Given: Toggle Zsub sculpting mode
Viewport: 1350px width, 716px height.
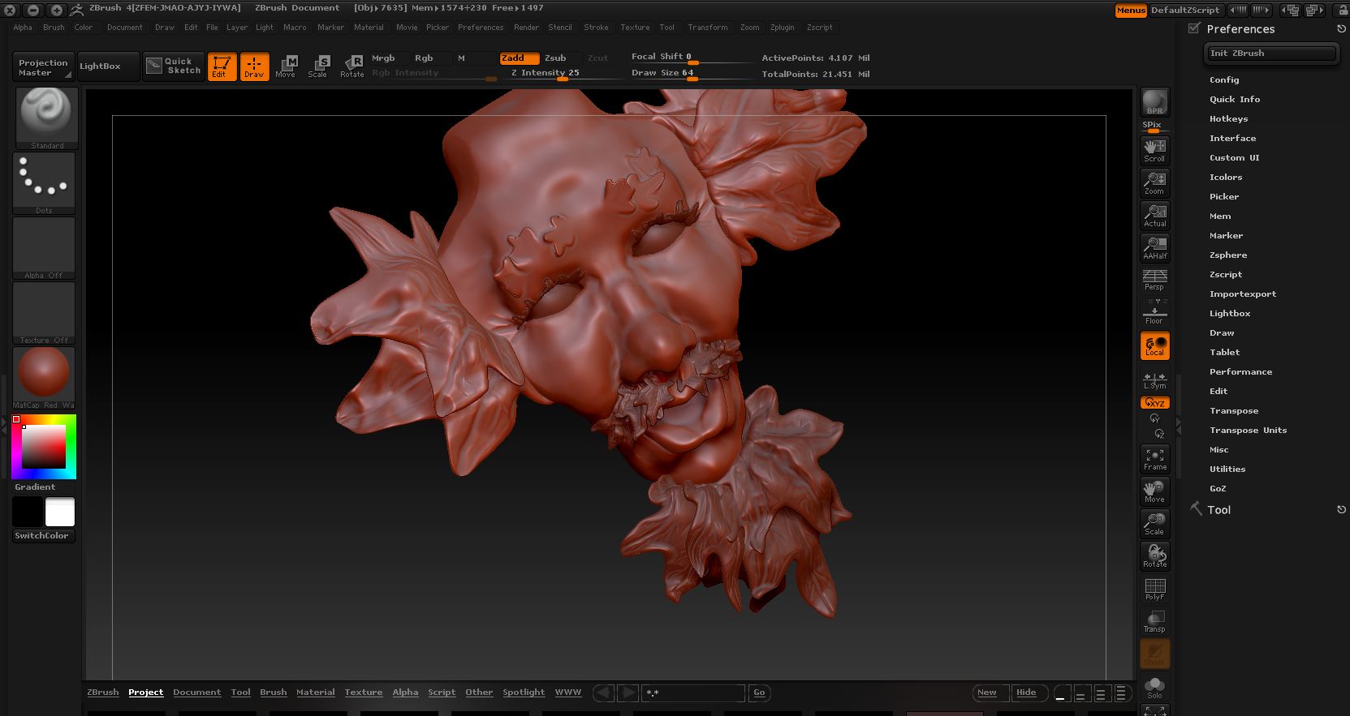Looking at the screenshot, I should click(x=556, y=58).
